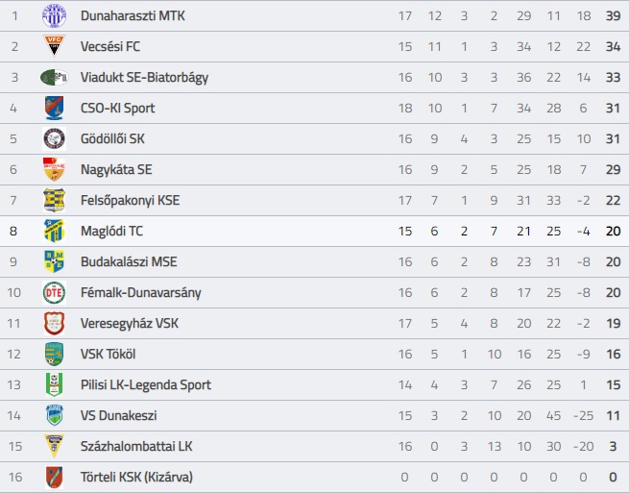629x493 pixels.
Task: Click the Nagykáta SE crest
Action: 54,169
